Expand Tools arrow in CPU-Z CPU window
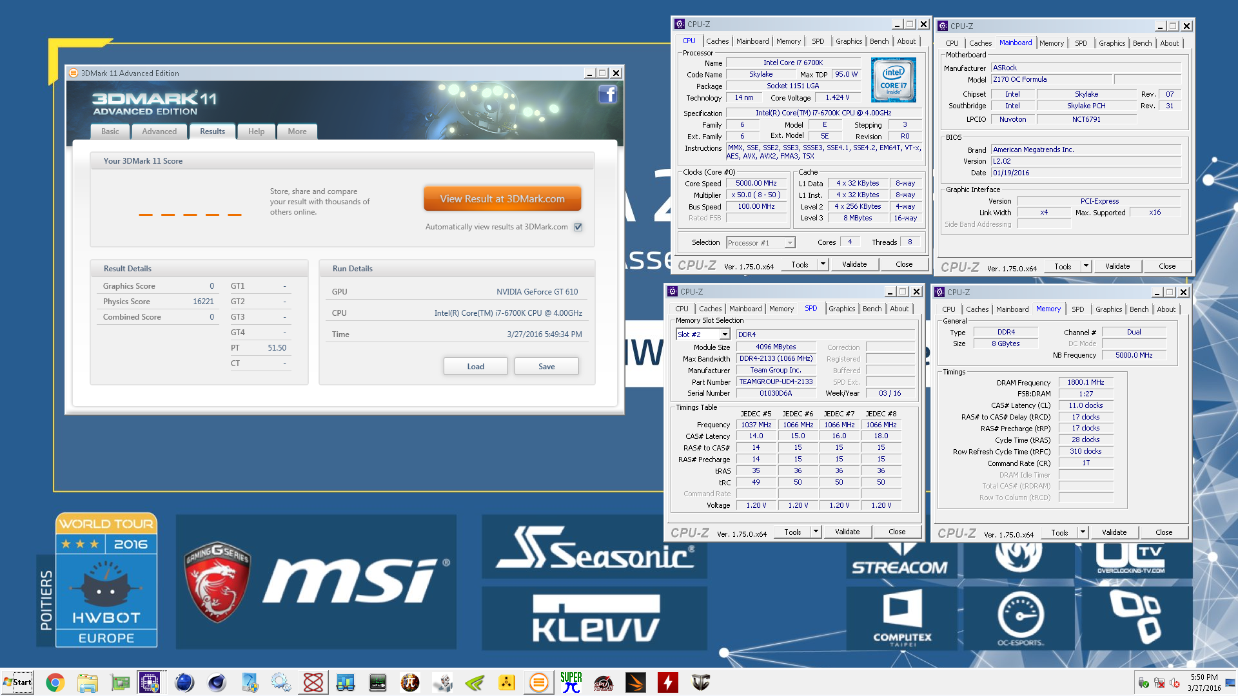The height and width of the screenshot is (696, 1238). coord(823,264)
